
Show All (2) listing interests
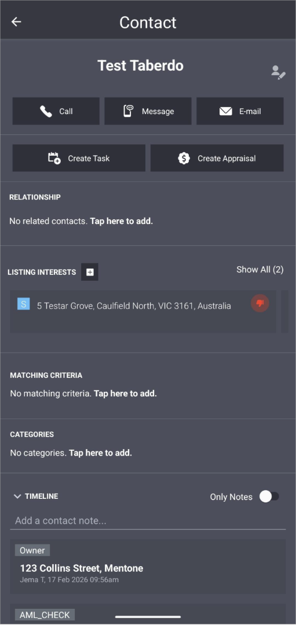tap(260, 270)
